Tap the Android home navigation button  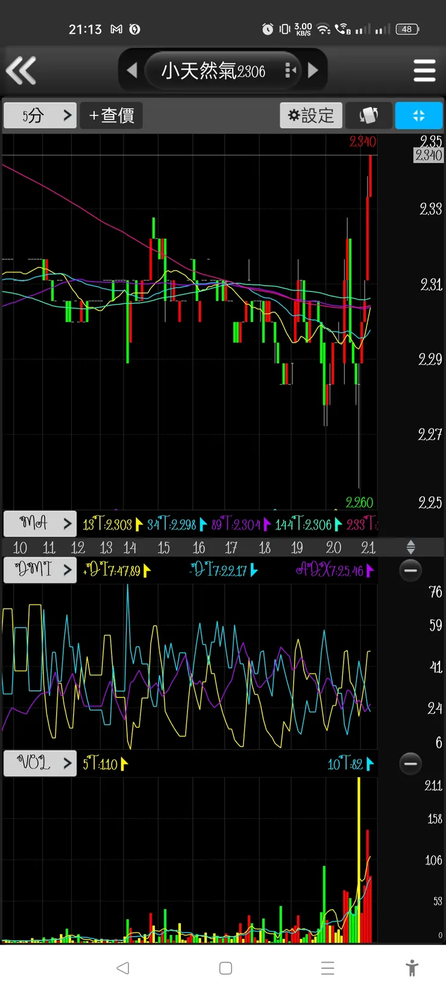[225, 968]
